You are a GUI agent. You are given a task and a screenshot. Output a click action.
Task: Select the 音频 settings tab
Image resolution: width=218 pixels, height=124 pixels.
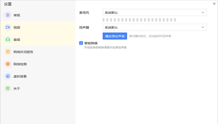coord(38,40)
